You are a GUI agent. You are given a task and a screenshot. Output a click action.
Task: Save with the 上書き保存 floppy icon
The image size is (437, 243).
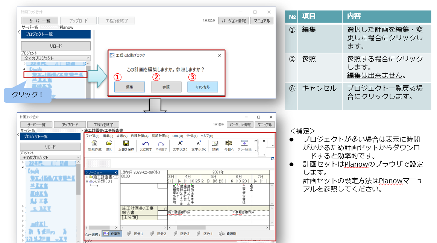[126, 146]
